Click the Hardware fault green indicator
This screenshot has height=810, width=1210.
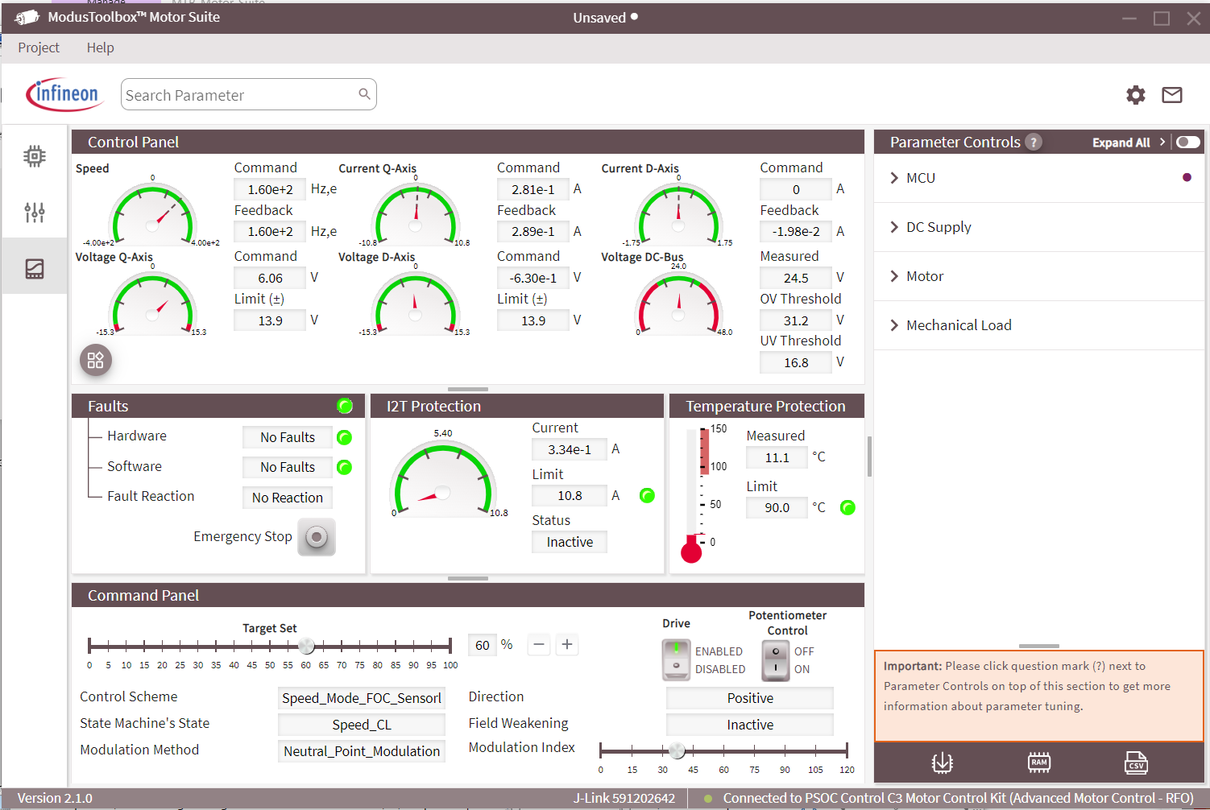[x=344, y=437]
